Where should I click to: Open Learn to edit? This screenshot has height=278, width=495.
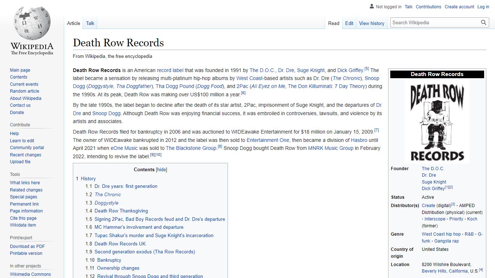click(22, 141)
